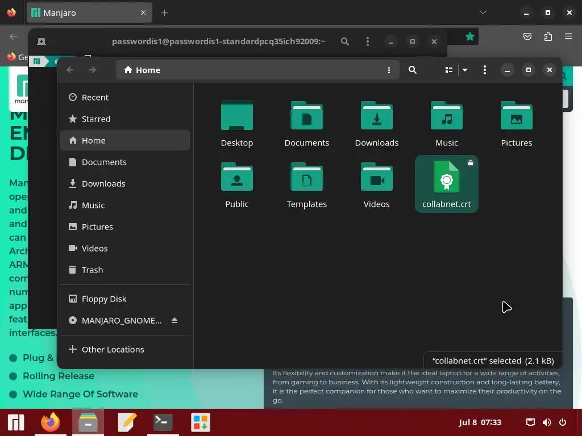Search in the terminal window
Image resolution: width=582 pixels, height=436 pixels.
point(345,41)
